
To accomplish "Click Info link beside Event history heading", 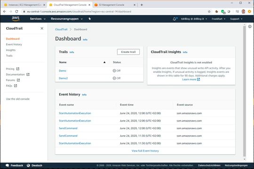I will tap(84, 95).
